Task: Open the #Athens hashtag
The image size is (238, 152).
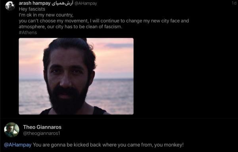Action: point(28,33)
